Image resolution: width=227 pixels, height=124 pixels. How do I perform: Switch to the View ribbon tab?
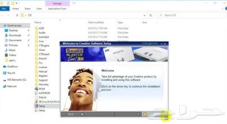39,9
